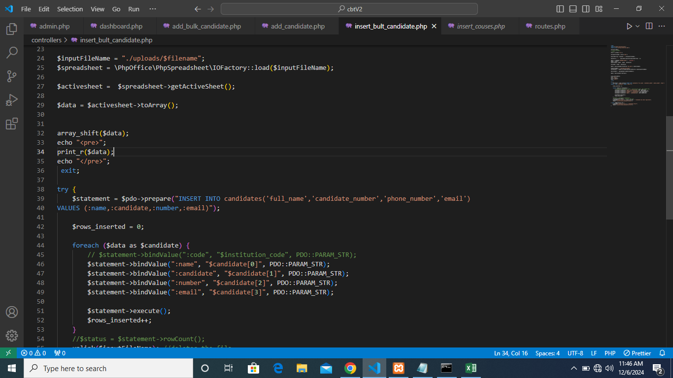673x378 pixels.
Task: Go back with the left arrow
Action: pos(198,9)
